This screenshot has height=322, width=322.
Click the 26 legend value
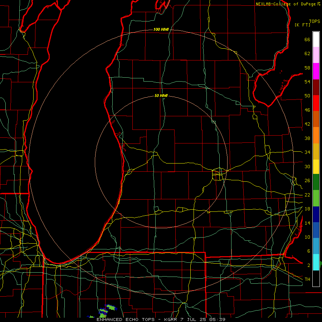coord(307,181)
